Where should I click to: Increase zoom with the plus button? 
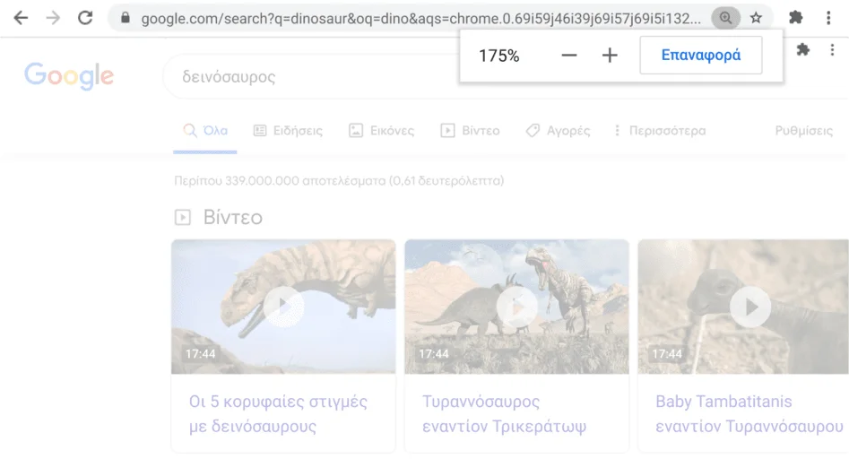click(x=610, y=56)
